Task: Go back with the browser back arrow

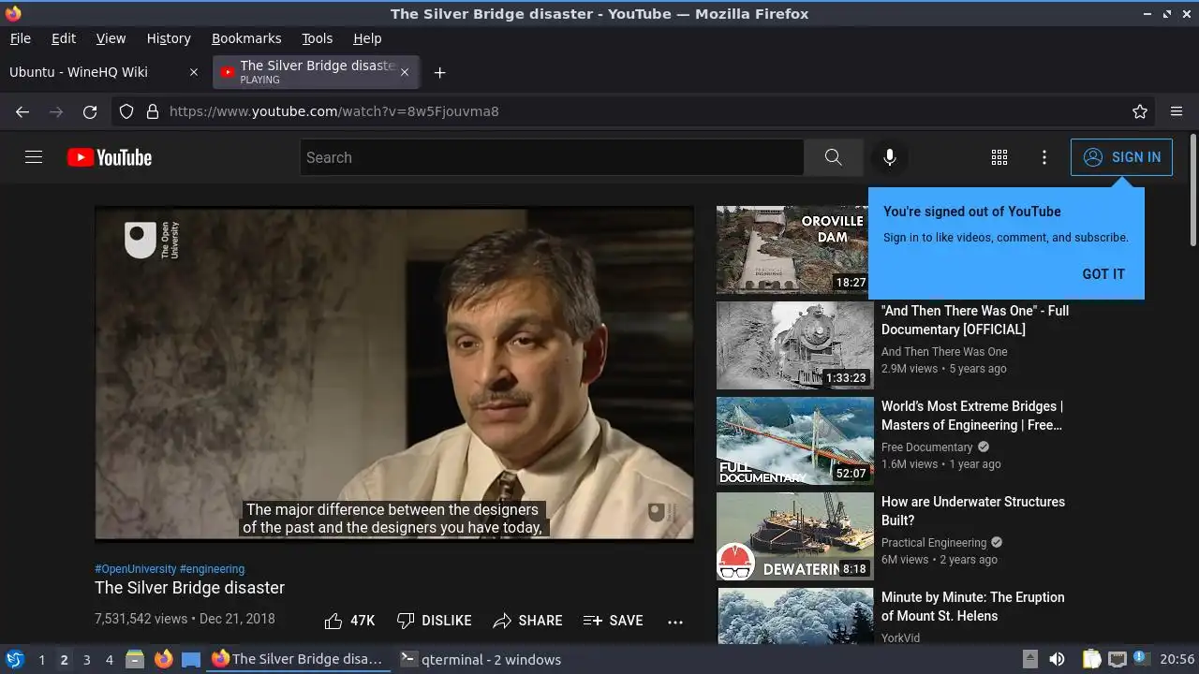Action: coord(22,111)
